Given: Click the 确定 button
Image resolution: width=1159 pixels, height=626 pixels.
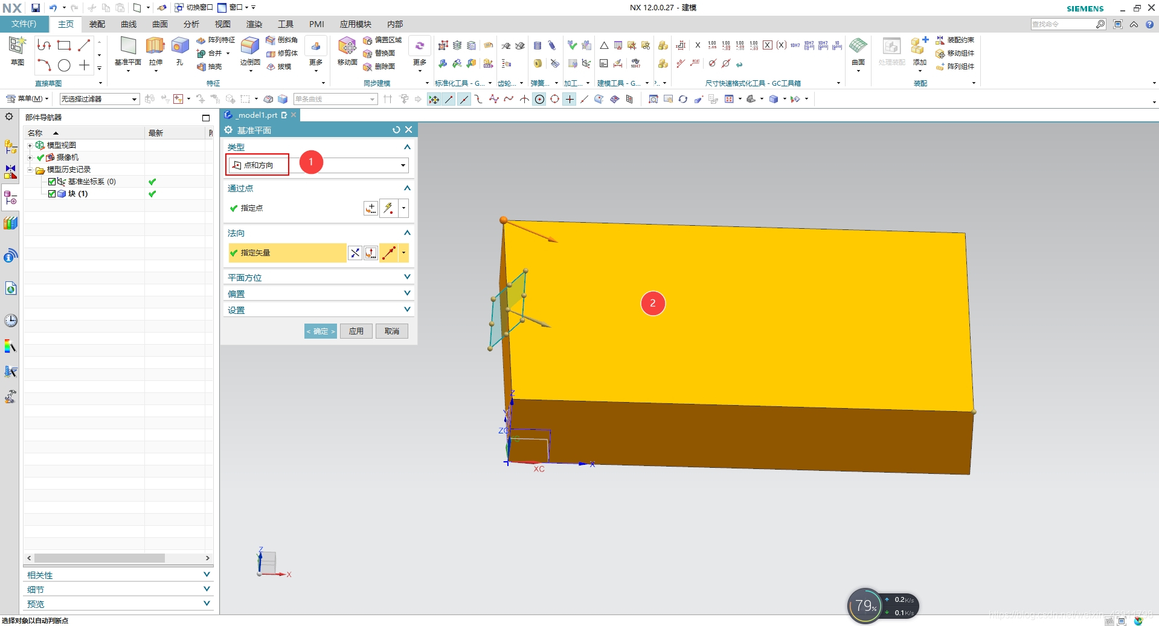Looking at the screenshot, I should click(x=321, y=331).
